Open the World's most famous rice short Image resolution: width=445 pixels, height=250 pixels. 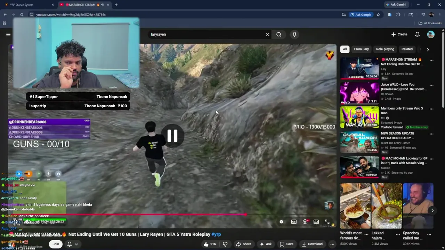coord(355,206)
